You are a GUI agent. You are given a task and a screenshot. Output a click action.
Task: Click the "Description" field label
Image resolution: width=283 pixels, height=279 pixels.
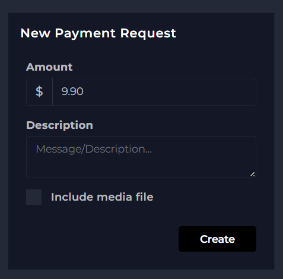59,125
